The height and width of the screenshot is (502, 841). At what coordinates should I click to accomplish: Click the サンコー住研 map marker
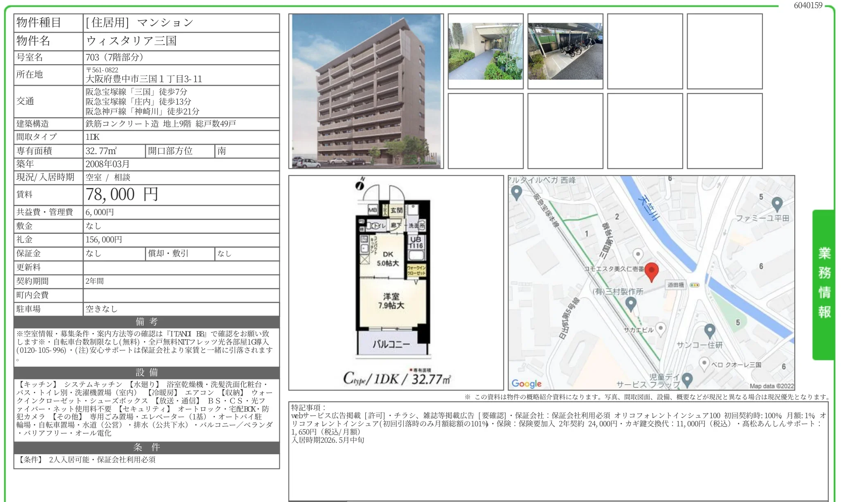tap(709, 330)
